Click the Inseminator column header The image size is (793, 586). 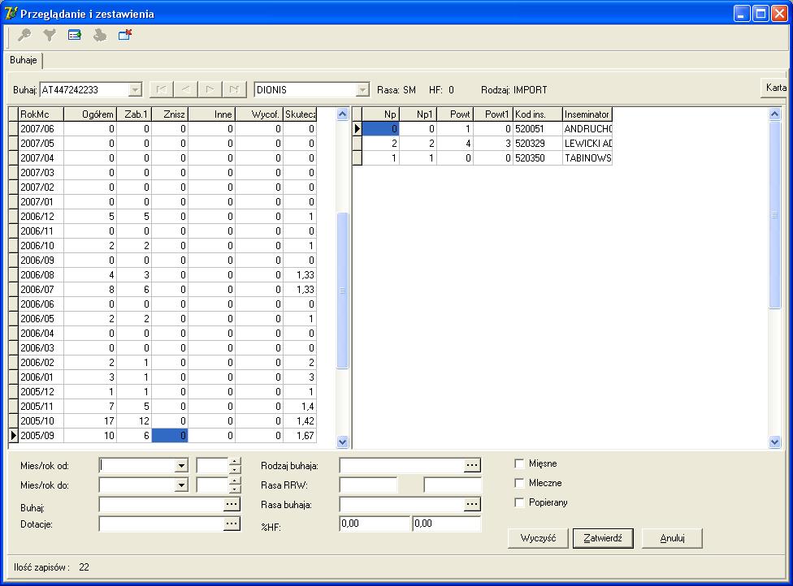[x=587, y=114]
